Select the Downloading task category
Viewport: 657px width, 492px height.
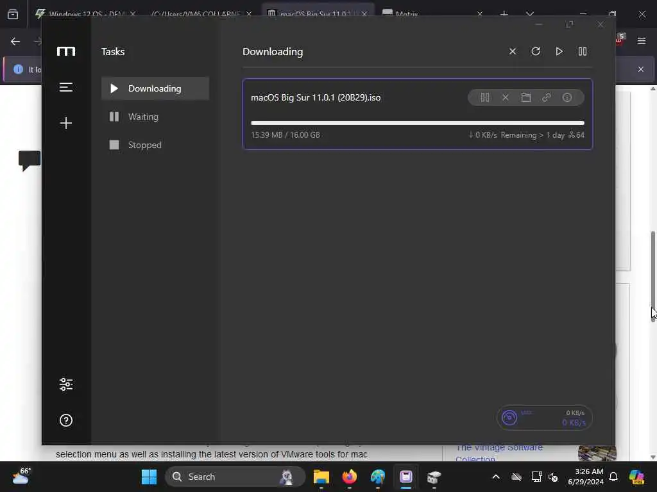click(x=155, y=88)
